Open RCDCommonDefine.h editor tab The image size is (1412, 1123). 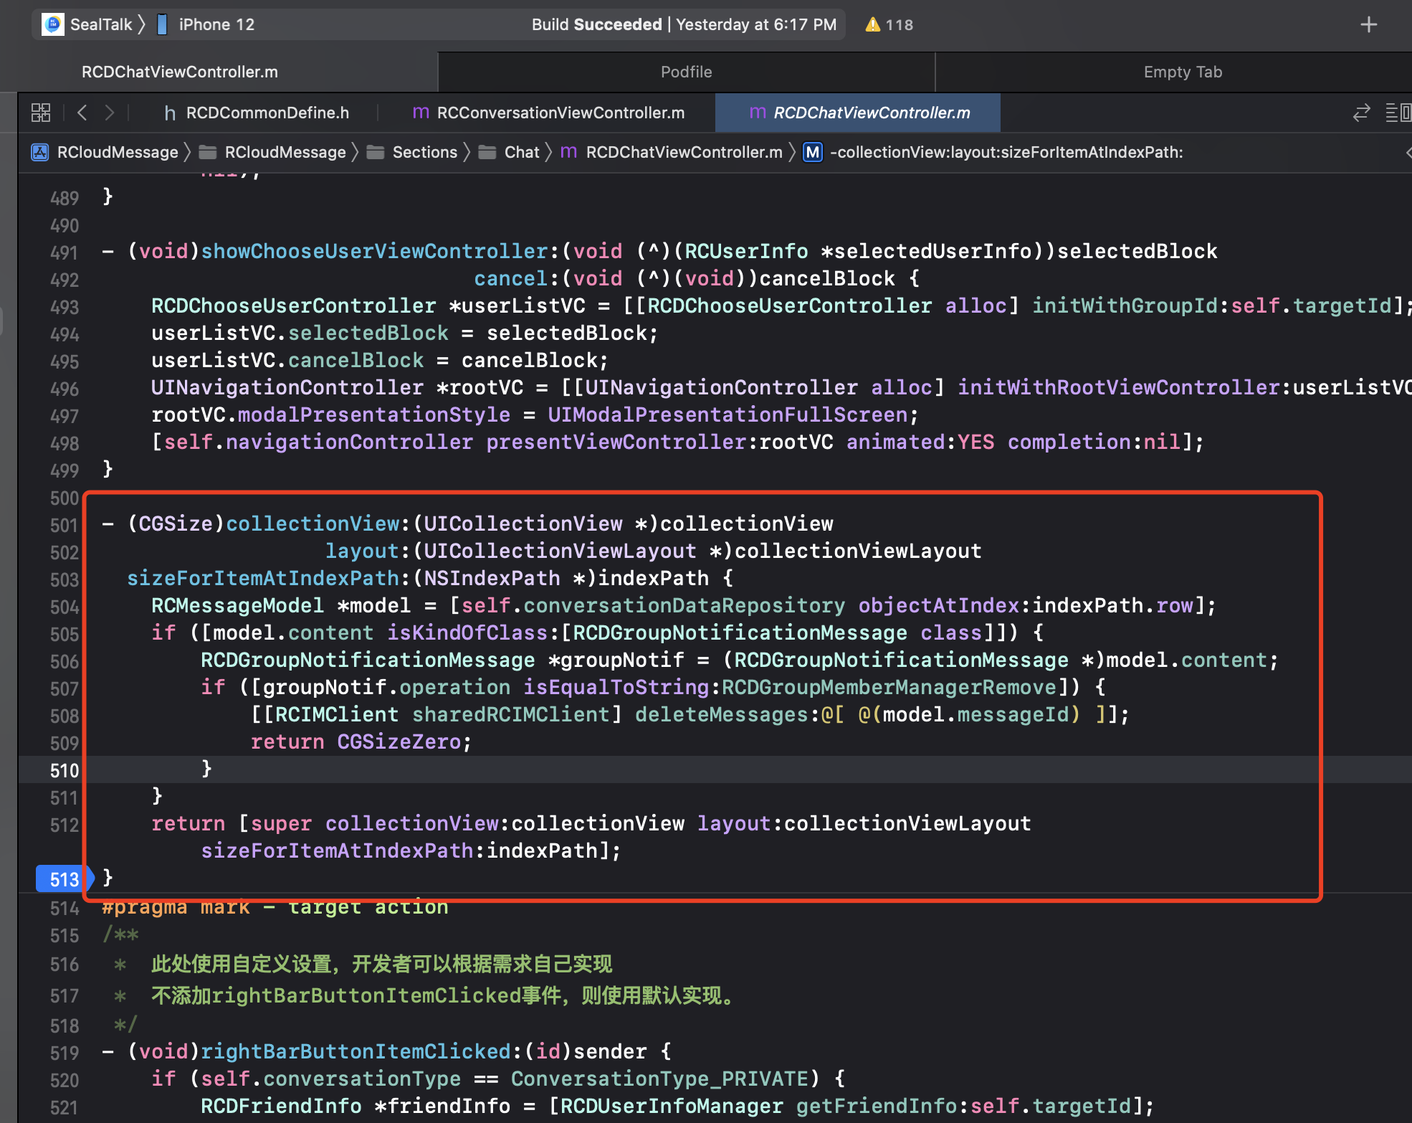[x=267, y=113]
